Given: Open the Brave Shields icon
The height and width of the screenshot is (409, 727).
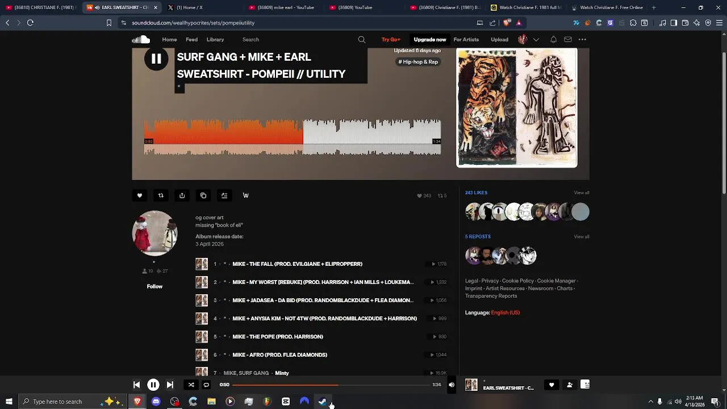Looking at the screenshot, I should pyautogui.click(x=507, y=23).
